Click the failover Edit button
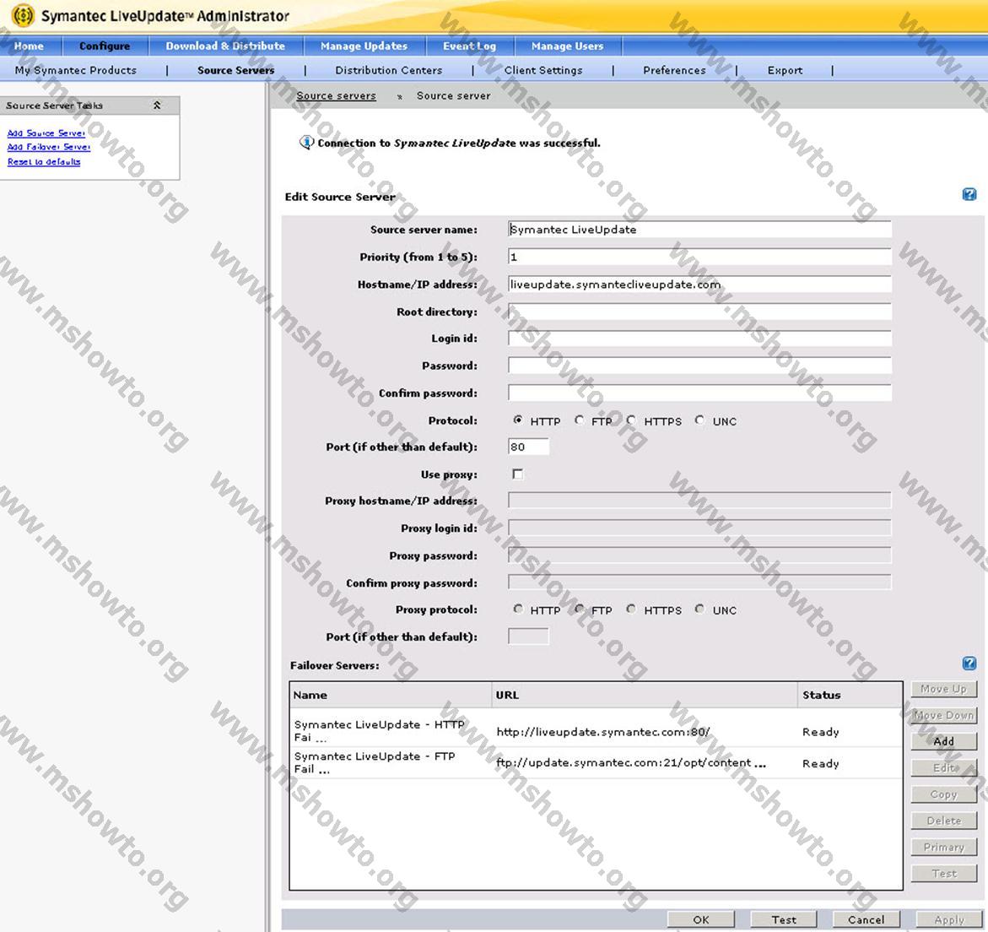988x932 pixels. [x=943, y=767]
